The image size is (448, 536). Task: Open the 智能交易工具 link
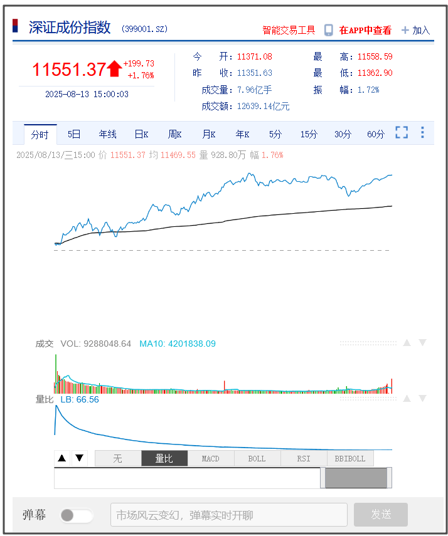(x=289, y=30)
